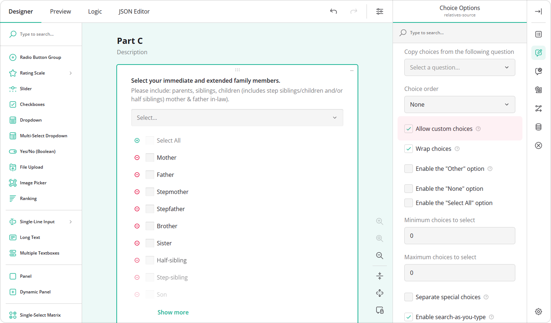
Task: Open the General settings tab icon
Action: [539, 34]
